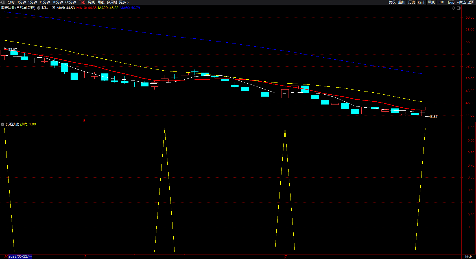Click the 43.87 low price arrow label

coord(433,116)
